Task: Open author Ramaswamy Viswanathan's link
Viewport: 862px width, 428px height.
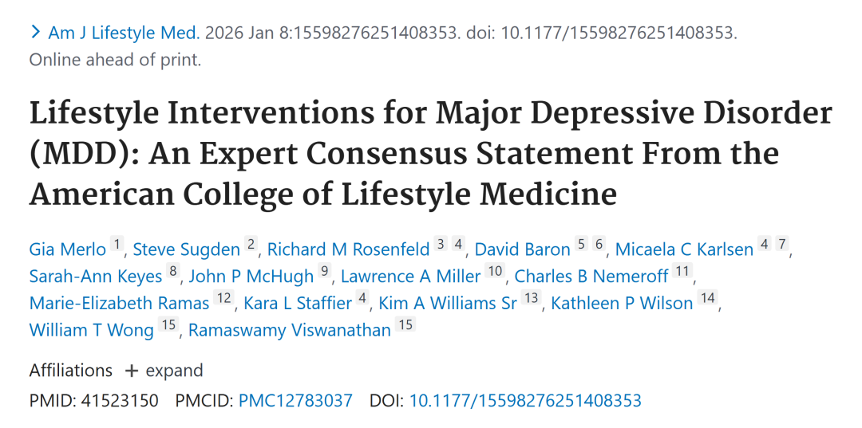Action: (290, 329)
